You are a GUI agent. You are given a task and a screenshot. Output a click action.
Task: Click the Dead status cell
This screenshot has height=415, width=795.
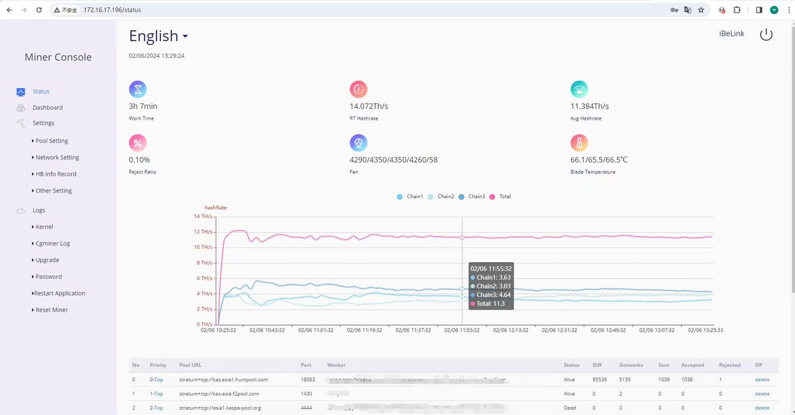(x=570, y=408)
